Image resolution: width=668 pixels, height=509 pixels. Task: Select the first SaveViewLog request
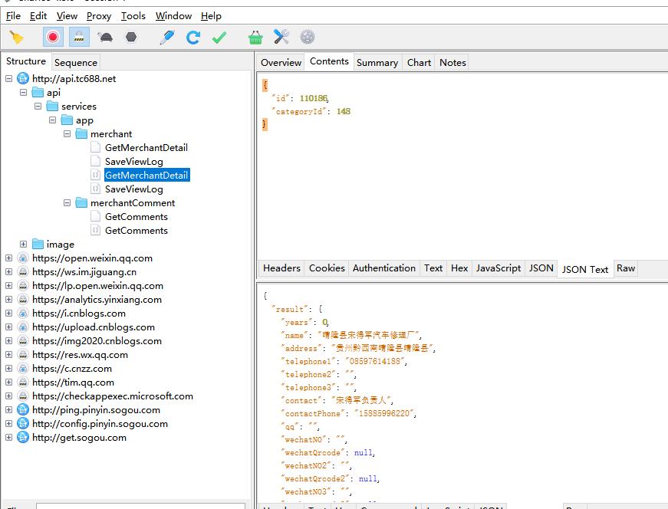pyautogui.click(x=133, y=162)
